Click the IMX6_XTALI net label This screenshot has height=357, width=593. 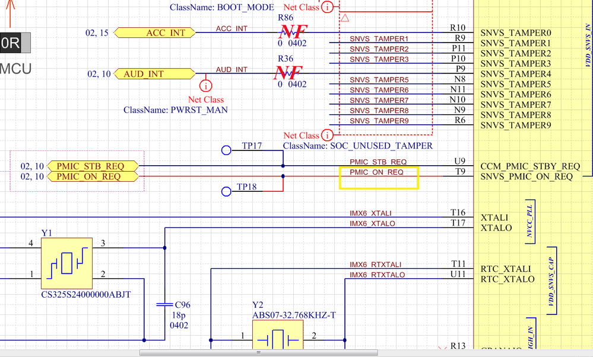370,213
